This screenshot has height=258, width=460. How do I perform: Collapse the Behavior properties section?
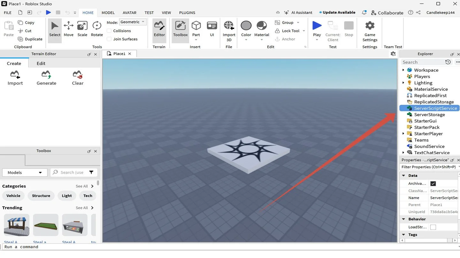pyautogui.click(x=404, y=219)
